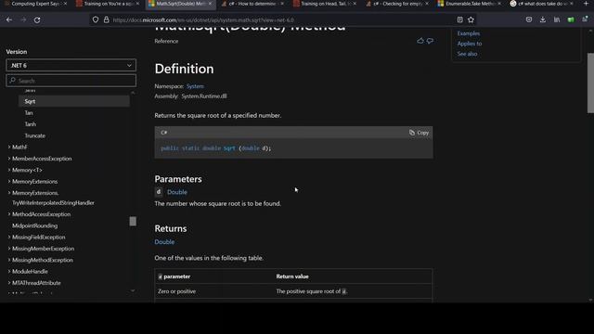Click the thumbs down feedback icon
Viewport: 594px width, 334px height.
point(430,41)
